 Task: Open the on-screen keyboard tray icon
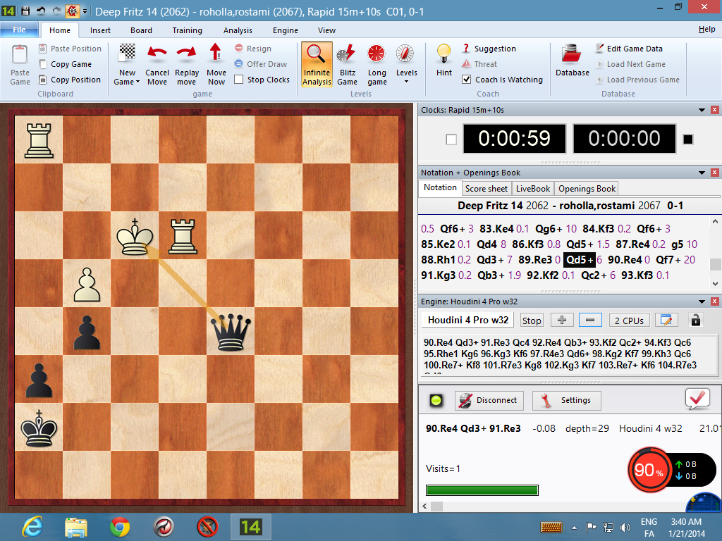pos(551,527)
